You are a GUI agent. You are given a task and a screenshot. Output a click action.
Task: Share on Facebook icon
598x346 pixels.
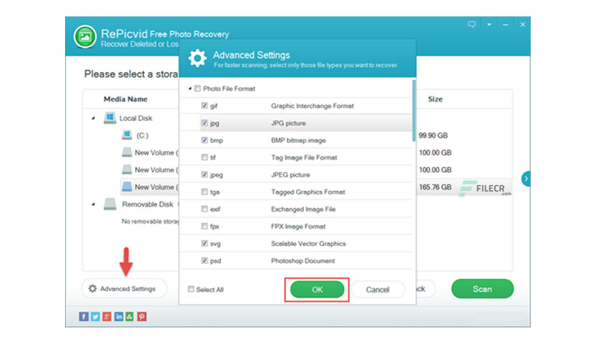pos(84,316)
